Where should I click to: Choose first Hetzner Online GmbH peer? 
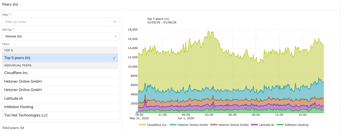(x=60, y=81)
